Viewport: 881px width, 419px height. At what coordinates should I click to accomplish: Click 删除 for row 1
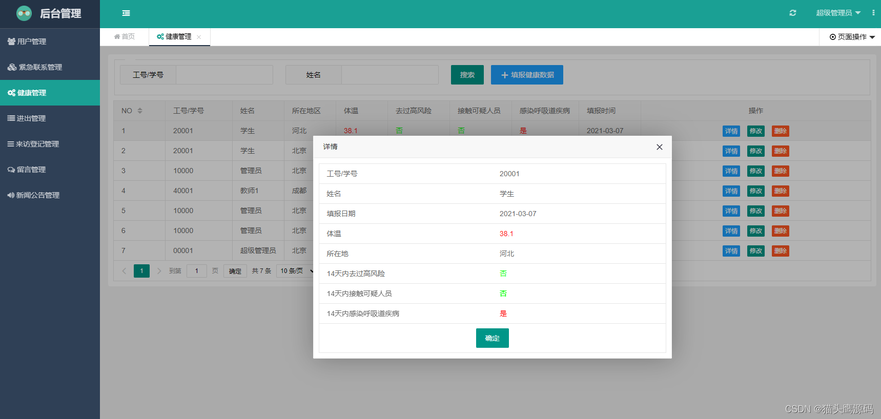point(781,131)
